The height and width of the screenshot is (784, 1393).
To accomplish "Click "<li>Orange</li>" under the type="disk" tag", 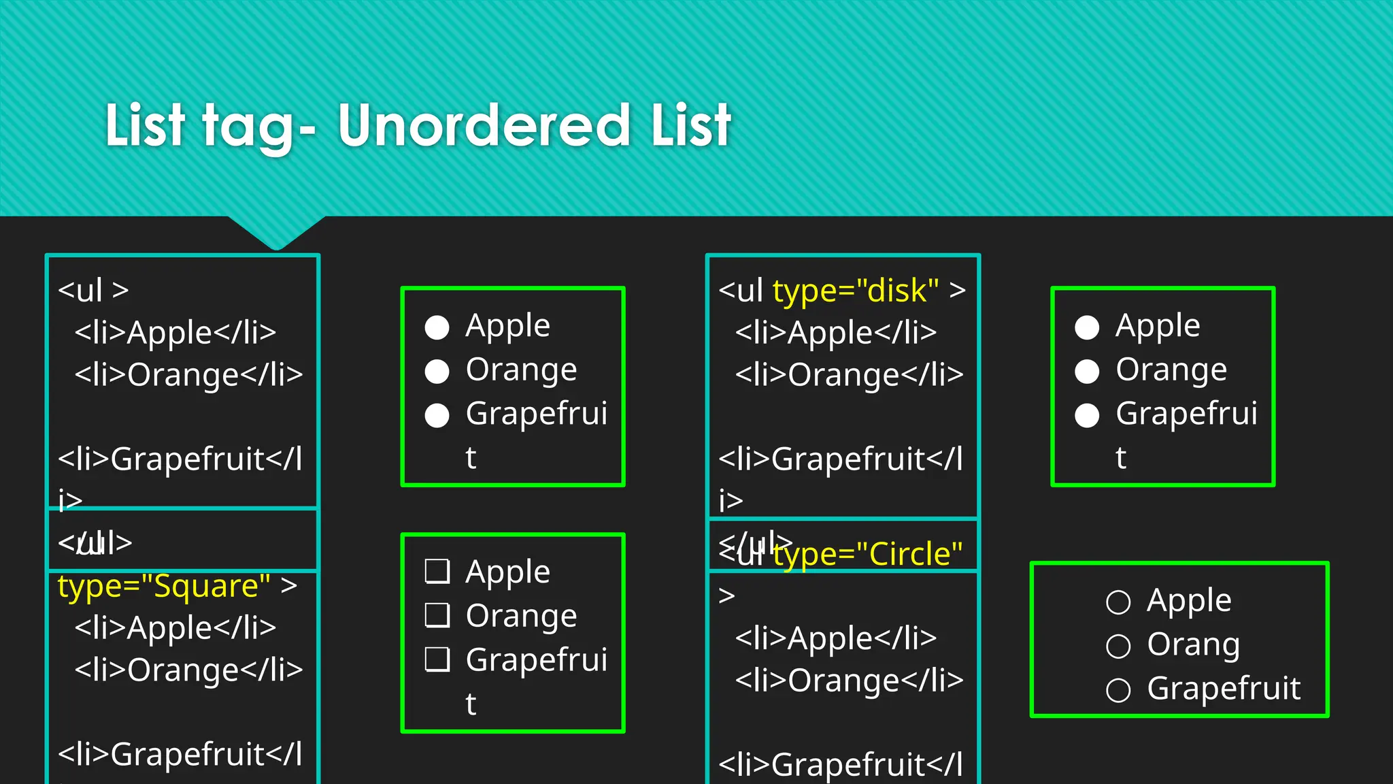I will tap(850, 375).
